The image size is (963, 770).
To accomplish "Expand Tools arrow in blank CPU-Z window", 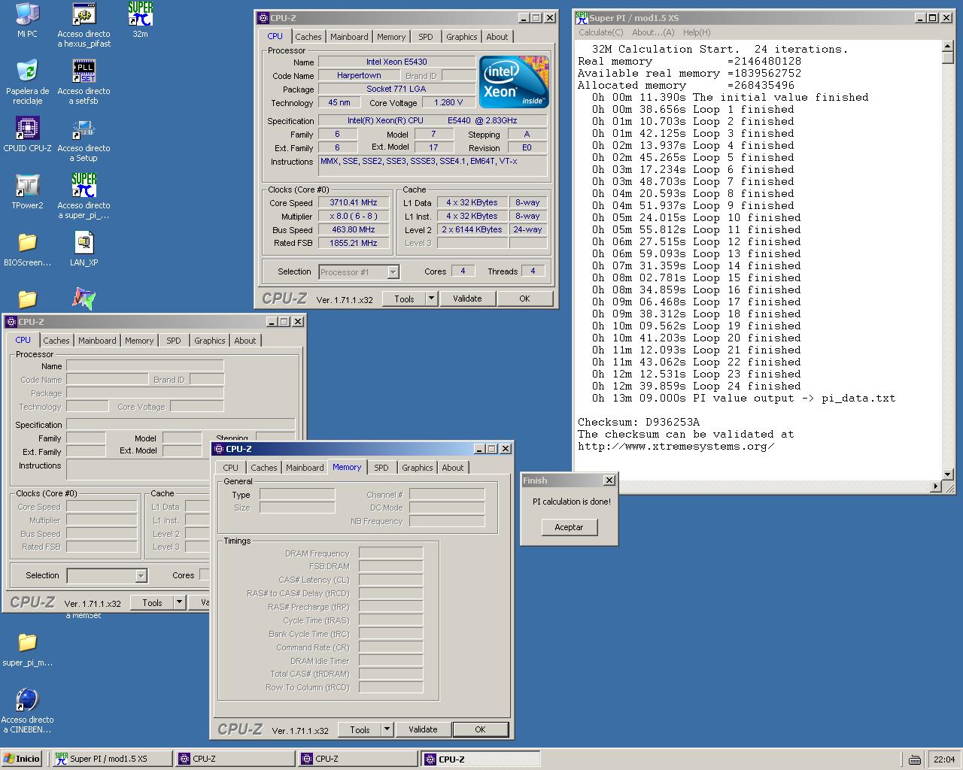I will (x=179, y=602).
